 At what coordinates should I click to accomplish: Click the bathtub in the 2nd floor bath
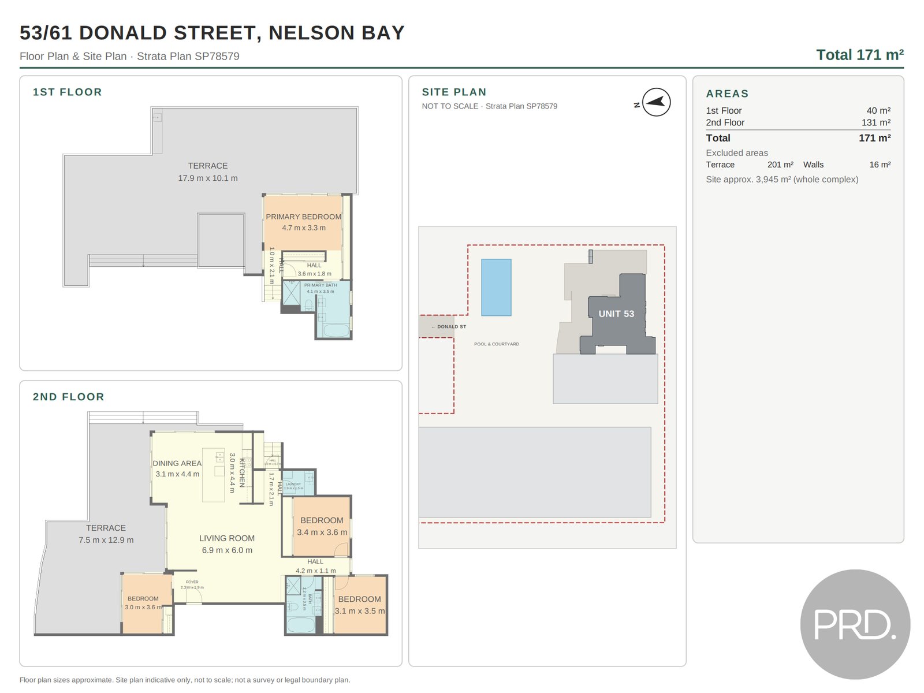(x=300, y=625)
